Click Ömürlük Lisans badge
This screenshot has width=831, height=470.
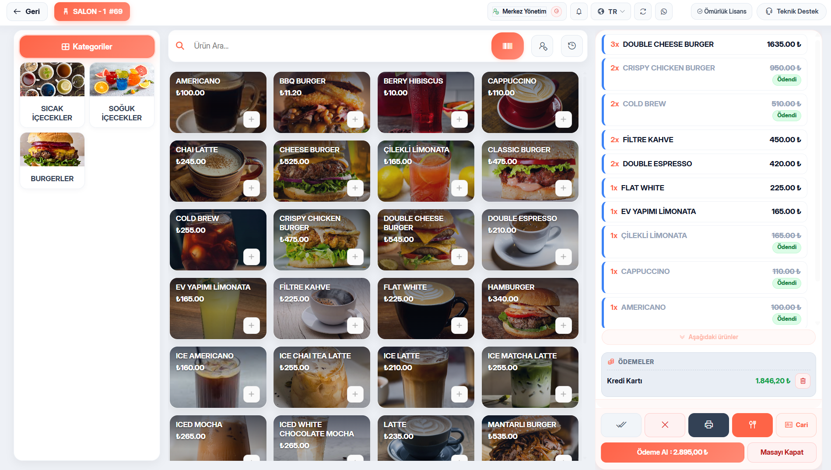721,11
